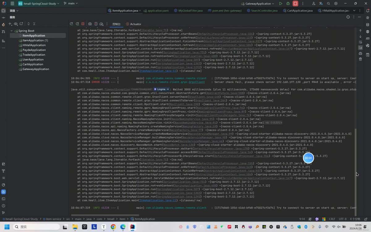Expand folded frames in console gutter
The width and height of the screenshot is (371, 232).
(x=70, y=123)
